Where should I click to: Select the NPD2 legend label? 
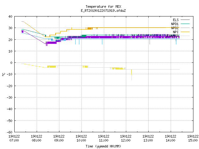pyautogui.click(x=175, y=28)
